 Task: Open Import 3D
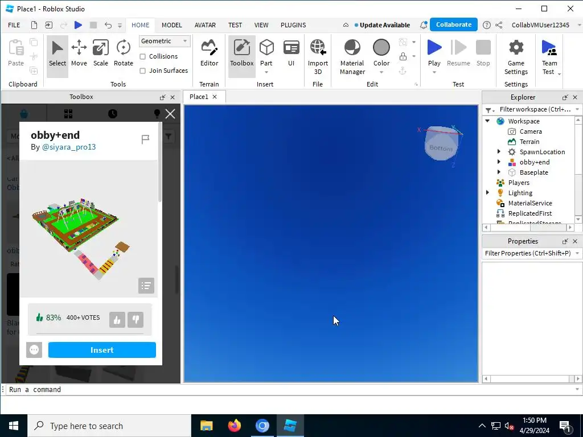coord(318,56)
